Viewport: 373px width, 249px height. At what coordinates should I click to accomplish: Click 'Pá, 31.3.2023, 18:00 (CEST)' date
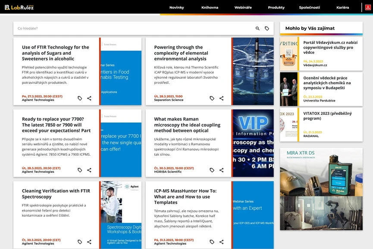[174, 240]
